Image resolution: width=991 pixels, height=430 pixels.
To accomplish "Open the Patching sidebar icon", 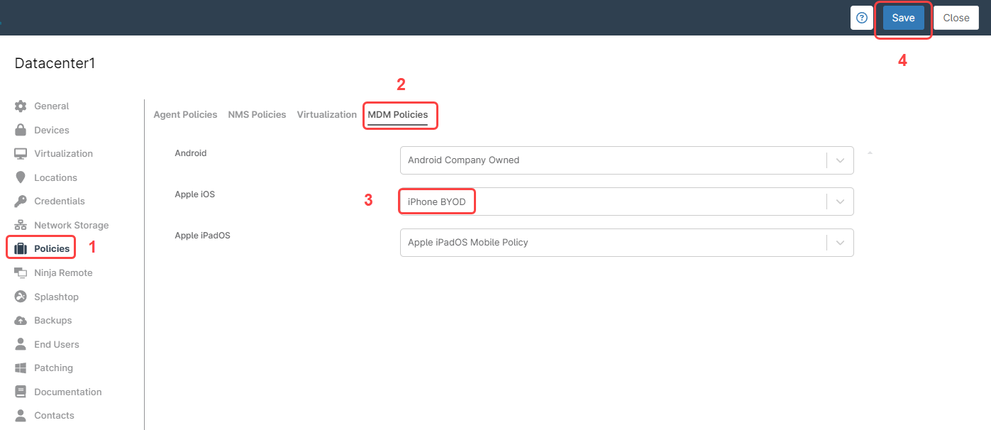I will (x=22, y=368).
